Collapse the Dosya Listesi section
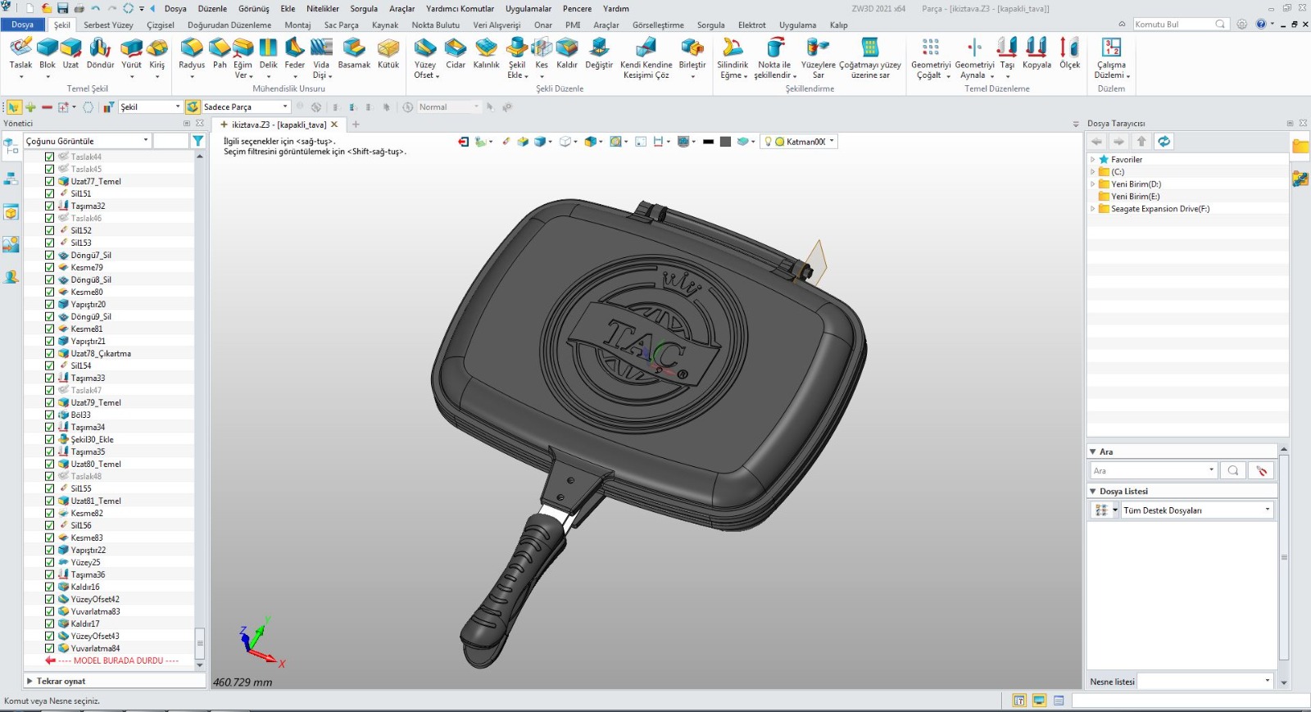The image size is (1311, 712). click(x=1093, y=491)
